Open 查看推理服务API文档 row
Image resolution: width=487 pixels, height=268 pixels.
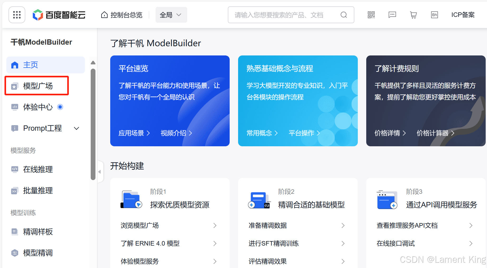[425, 225]
